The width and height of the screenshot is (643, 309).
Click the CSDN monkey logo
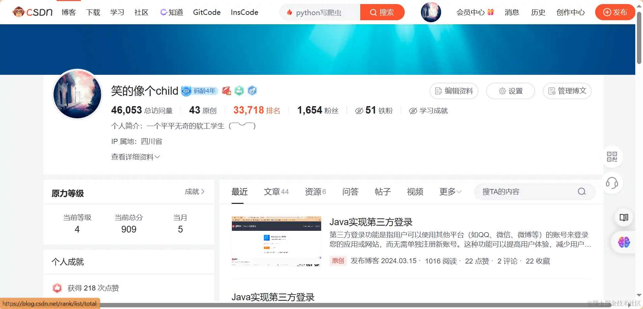32,12
